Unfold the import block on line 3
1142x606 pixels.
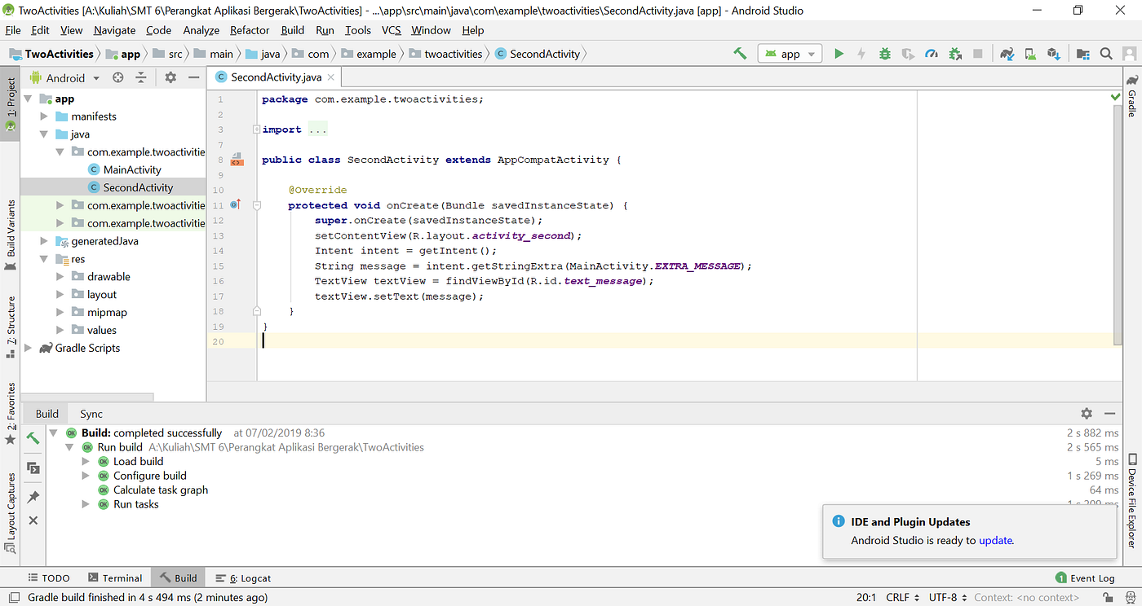point(256,130)
